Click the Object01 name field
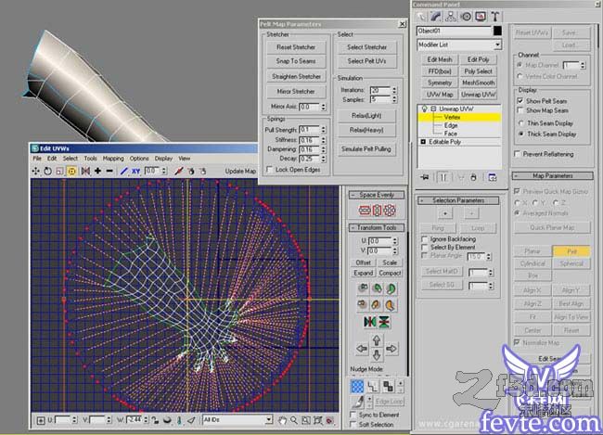This screenshot has height=435, width=603. pyautogui.click(x=454, y=31)
